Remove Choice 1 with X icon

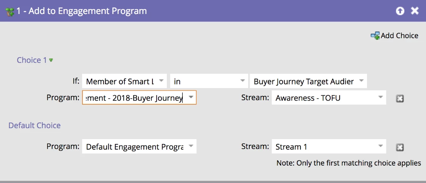tap(400, 98)
